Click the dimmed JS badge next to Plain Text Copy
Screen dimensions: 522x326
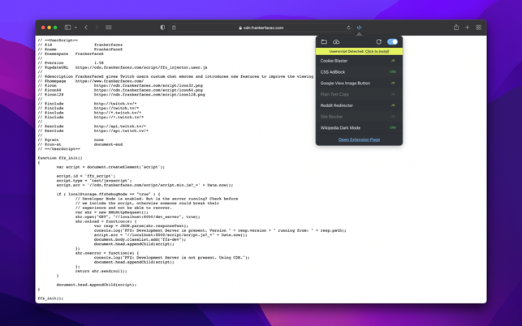(393, 94)
